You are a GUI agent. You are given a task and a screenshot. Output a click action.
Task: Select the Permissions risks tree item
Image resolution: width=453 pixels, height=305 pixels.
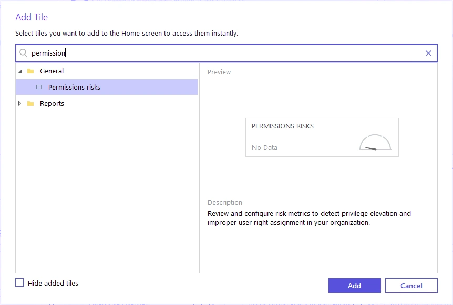(x=74, y=88)
